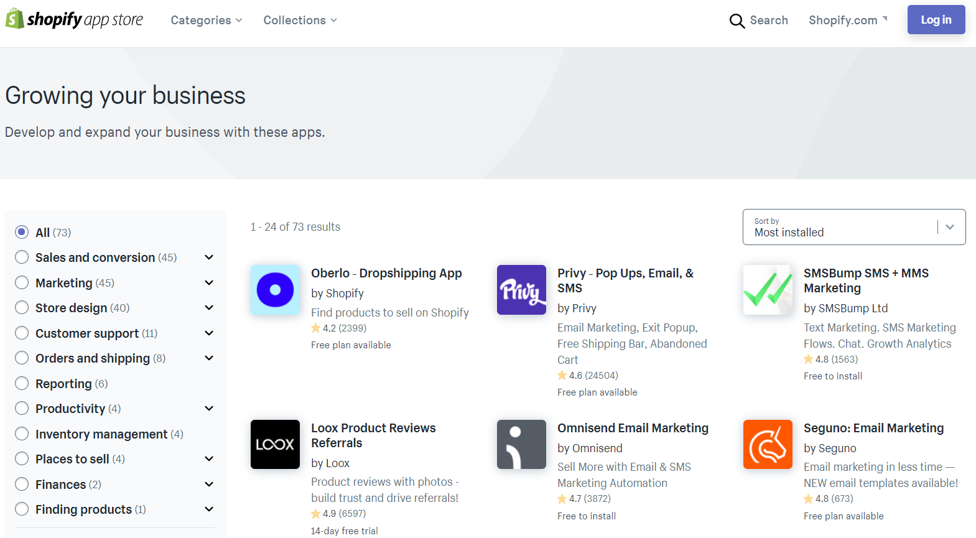Open the Omnisend app icon
Screen dimensions: 976x538
(x=521, y=444)
